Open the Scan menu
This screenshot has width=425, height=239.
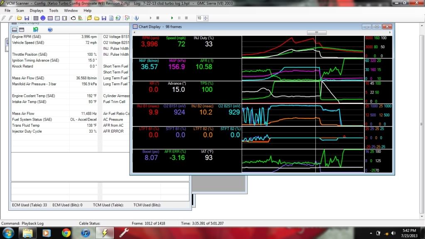coord(20,10)
